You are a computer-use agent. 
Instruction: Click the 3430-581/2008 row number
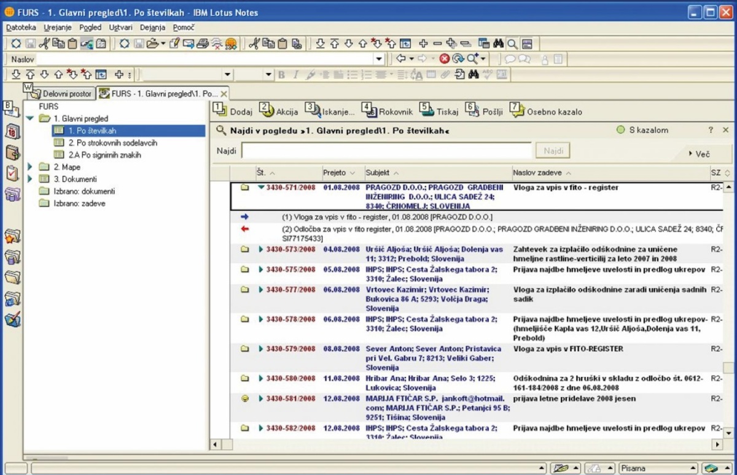pos(291,398)
